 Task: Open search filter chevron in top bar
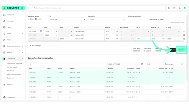click(30, 8)
